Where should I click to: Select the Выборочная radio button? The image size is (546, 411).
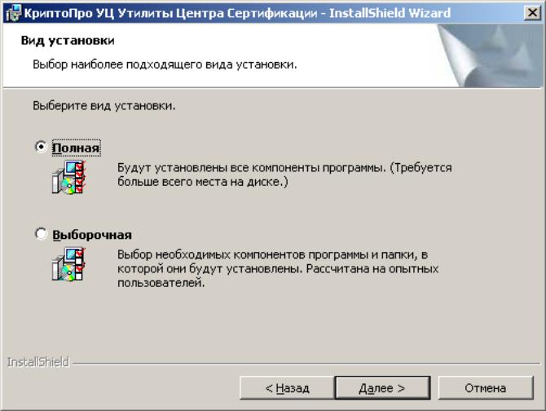coord(41,234)
